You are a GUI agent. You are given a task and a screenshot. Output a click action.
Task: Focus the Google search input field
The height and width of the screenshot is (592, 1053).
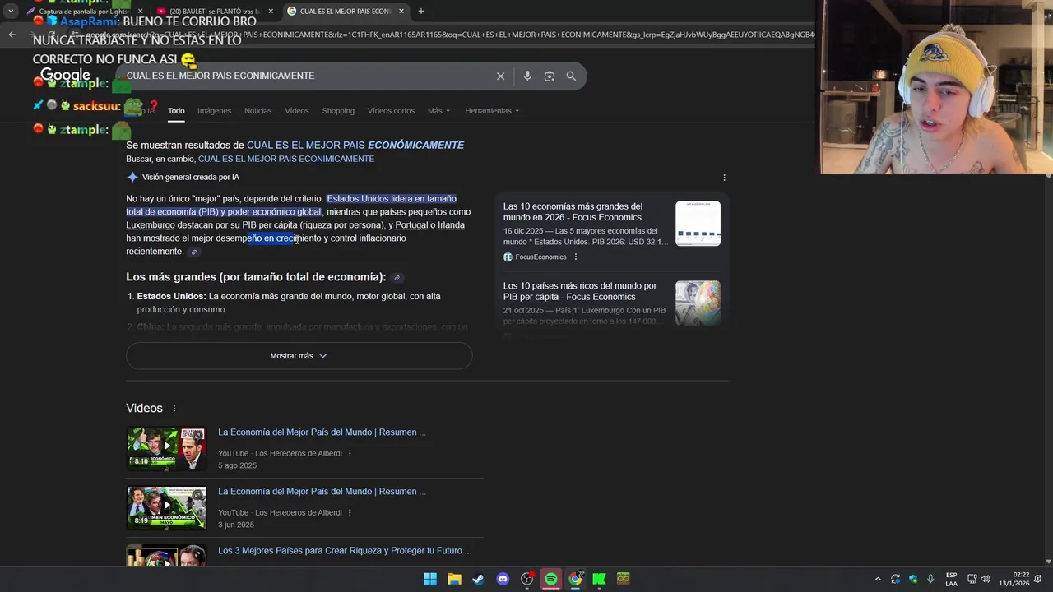coord(304,76)
